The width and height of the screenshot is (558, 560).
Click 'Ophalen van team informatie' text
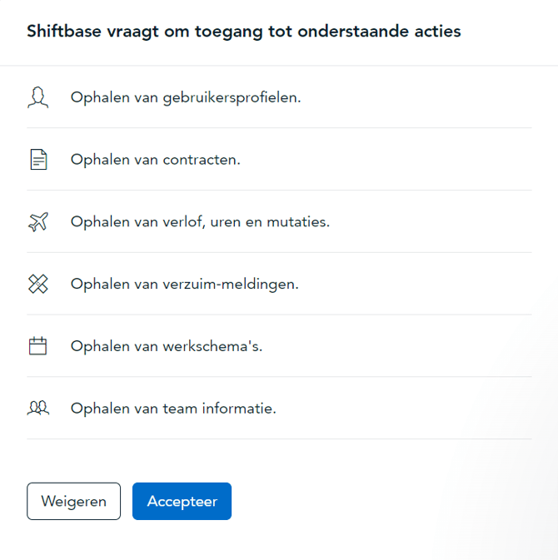(x=173, y=409)
